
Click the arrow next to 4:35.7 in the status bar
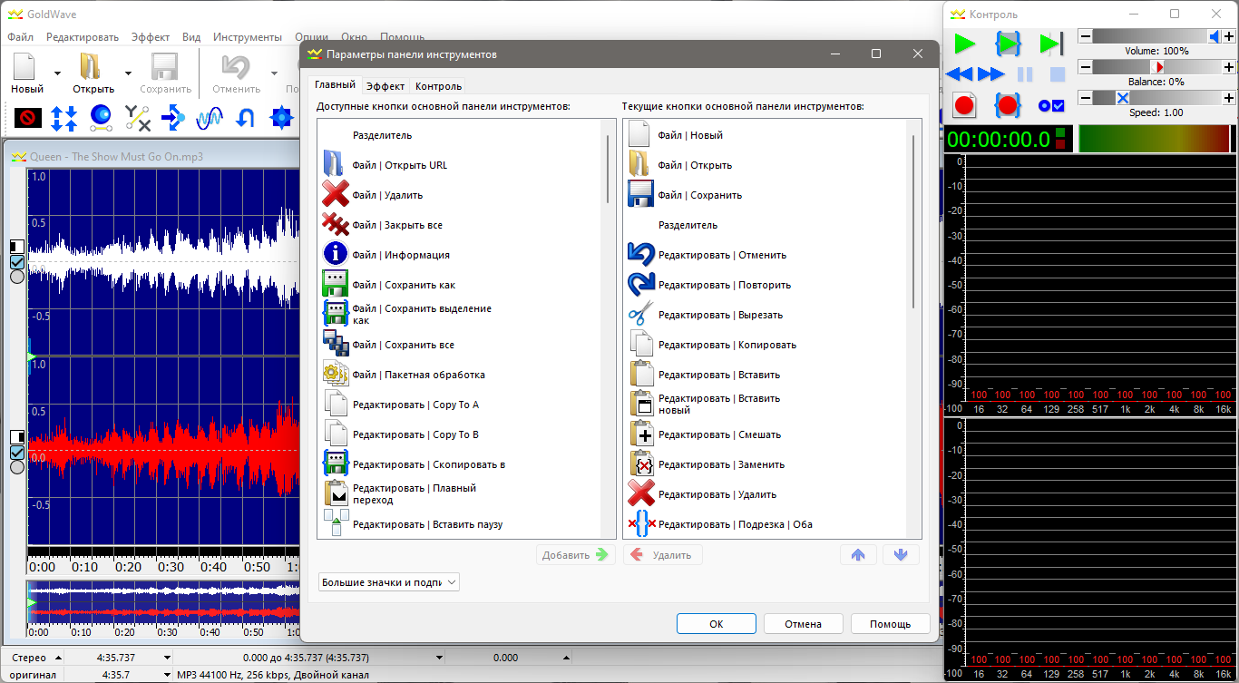click(x=167, y=675)
